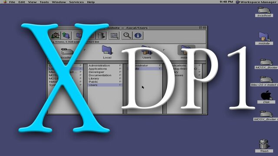
Task: Expand arrow beside Library row
Action: [120, 78]
